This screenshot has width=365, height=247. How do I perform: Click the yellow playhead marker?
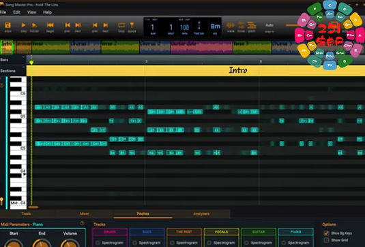pos(31,62)
